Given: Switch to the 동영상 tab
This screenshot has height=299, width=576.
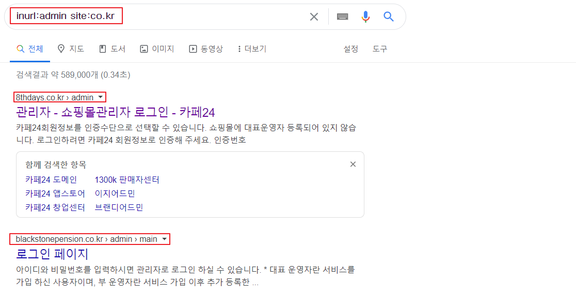Looking at the screenshot, I should pyautogui.click(x=206, y=49).
